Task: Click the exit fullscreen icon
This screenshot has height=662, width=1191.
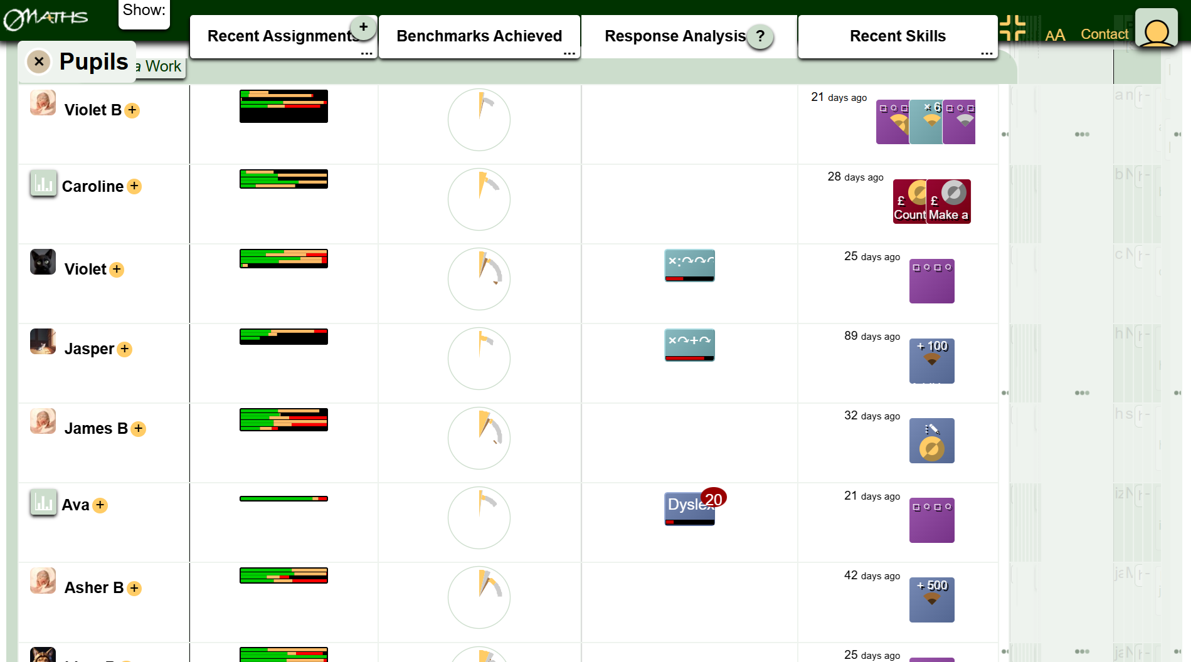Action: pyautogui.click(x=1012, y=28)
